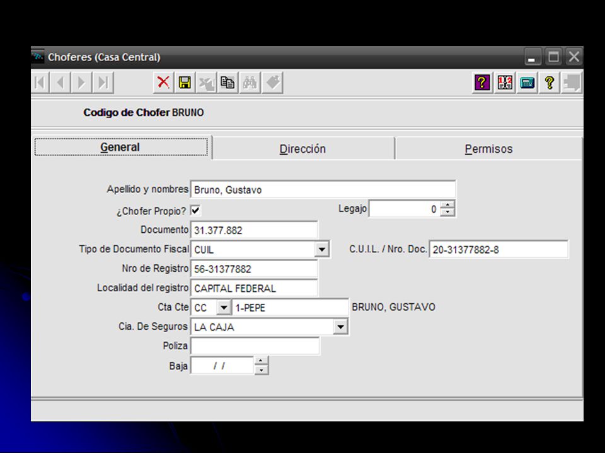605x453 pixels.
Task: Click the greyed-out delete record icon
Action: (207, 82)
